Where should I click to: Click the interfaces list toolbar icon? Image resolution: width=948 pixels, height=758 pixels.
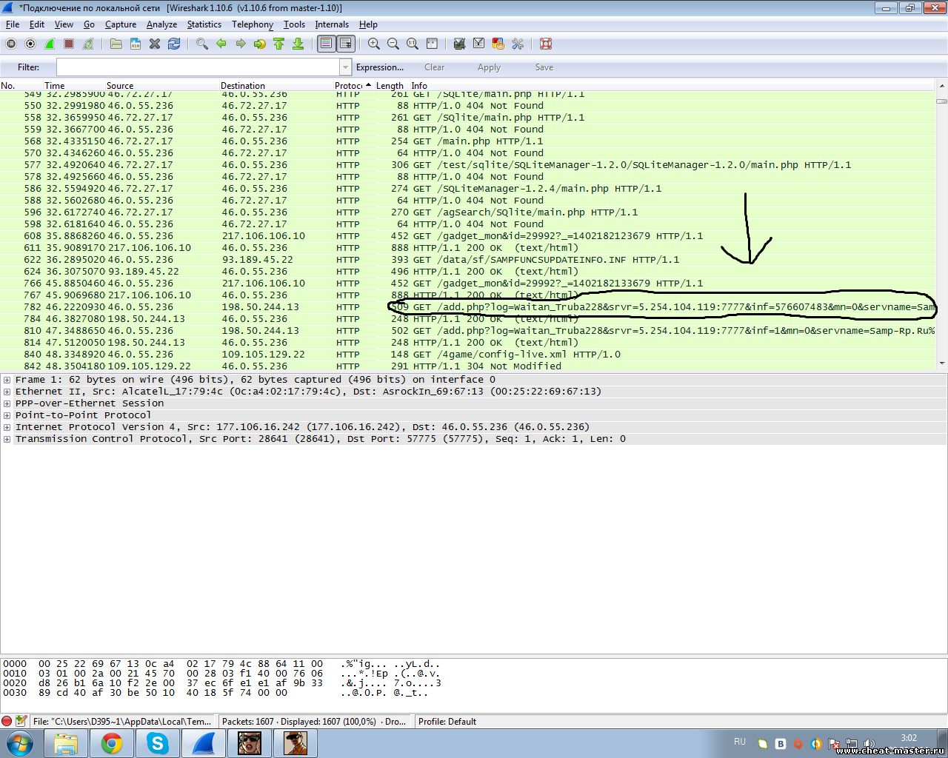tap(11, 44)
